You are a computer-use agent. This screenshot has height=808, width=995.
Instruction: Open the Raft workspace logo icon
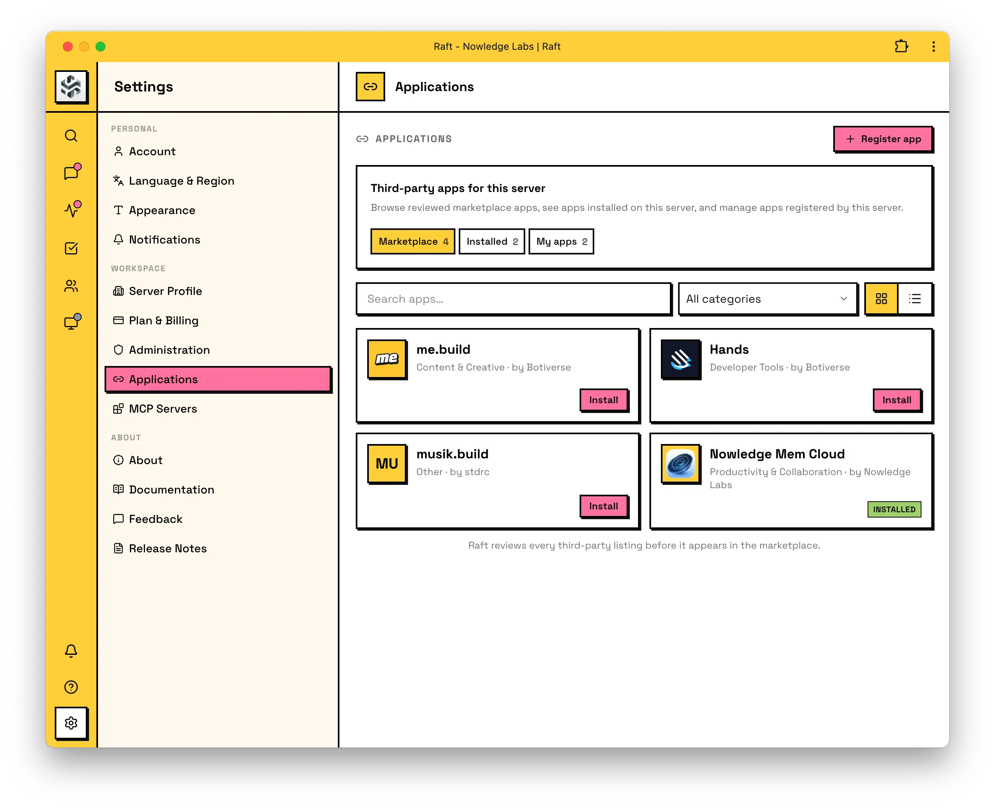pos(71,87)
